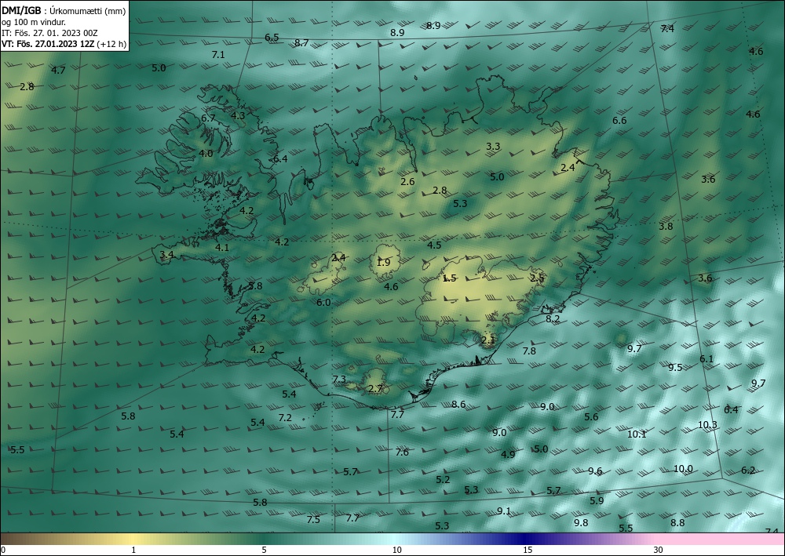The image size is (785, 556).
Task: Click the precipitation value 2.1
Action: (x=487, y=340)
